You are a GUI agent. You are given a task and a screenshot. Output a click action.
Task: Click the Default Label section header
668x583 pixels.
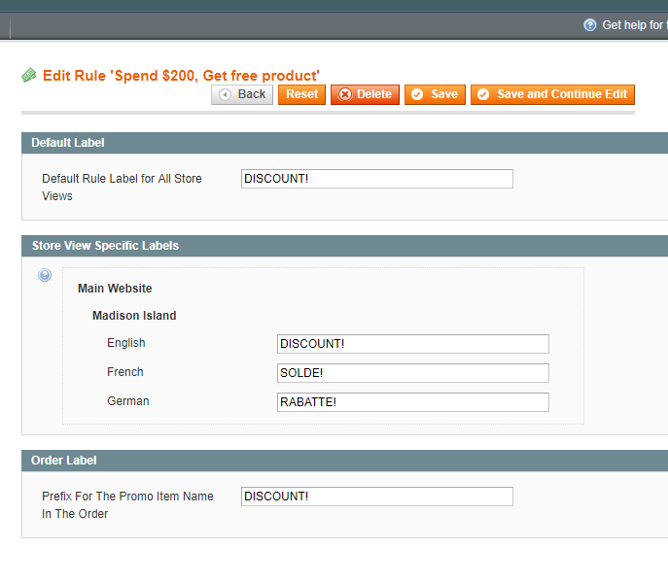[68, 143]
